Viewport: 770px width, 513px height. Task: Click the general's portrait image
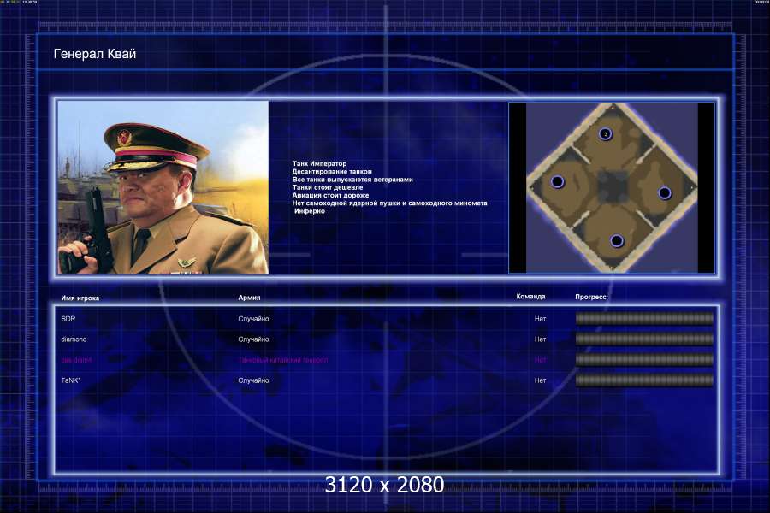(163, 187)
